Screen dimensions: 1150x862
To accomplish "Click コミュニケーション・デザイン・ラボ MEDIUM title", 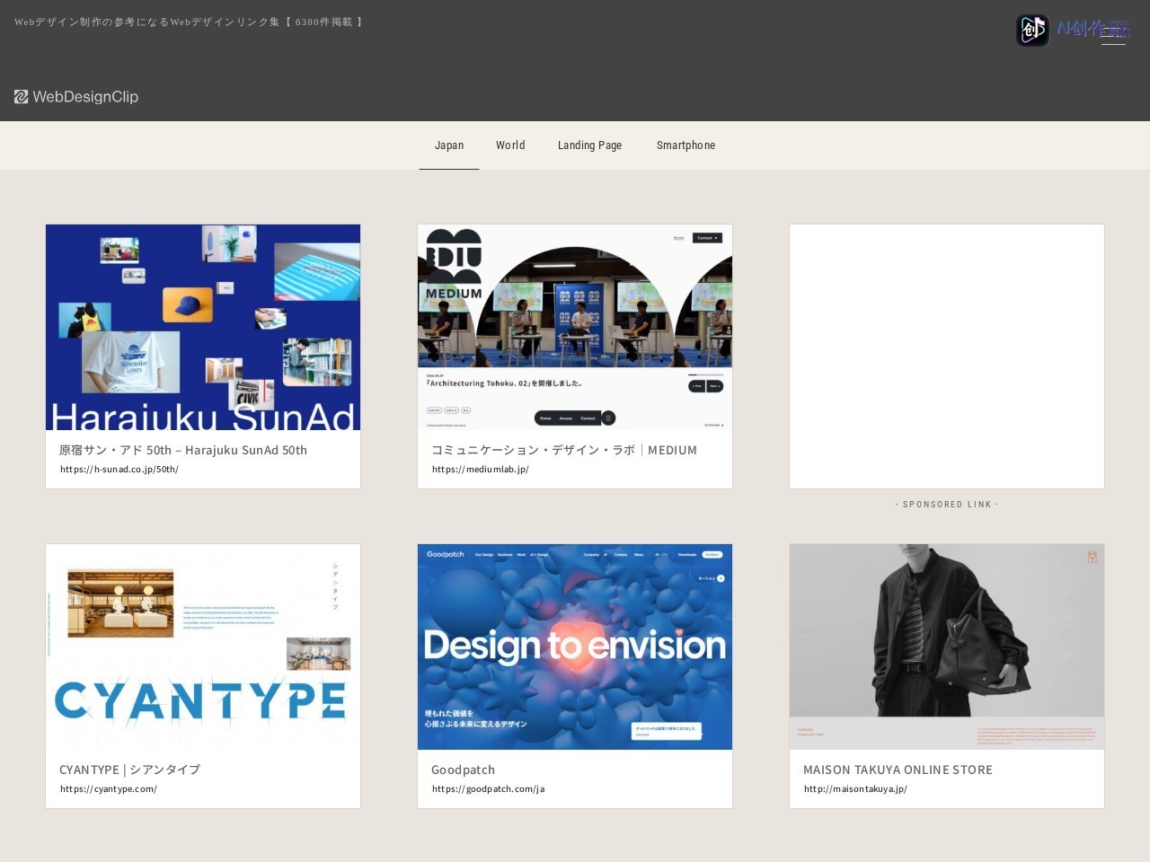I will (564, 450).
